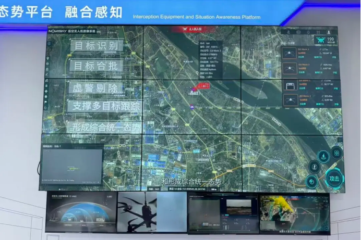Select the defense dome diagram bottom screen
361x240 pixels.
pyautogui.click(x=81, y=212)
